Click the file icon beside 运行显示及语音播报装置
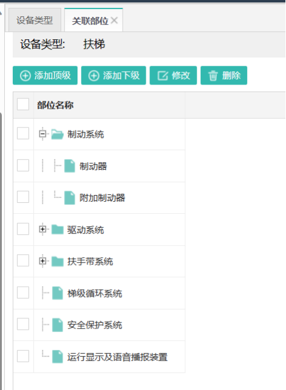Screen dimensions: 286x390 tap(57, 357)
